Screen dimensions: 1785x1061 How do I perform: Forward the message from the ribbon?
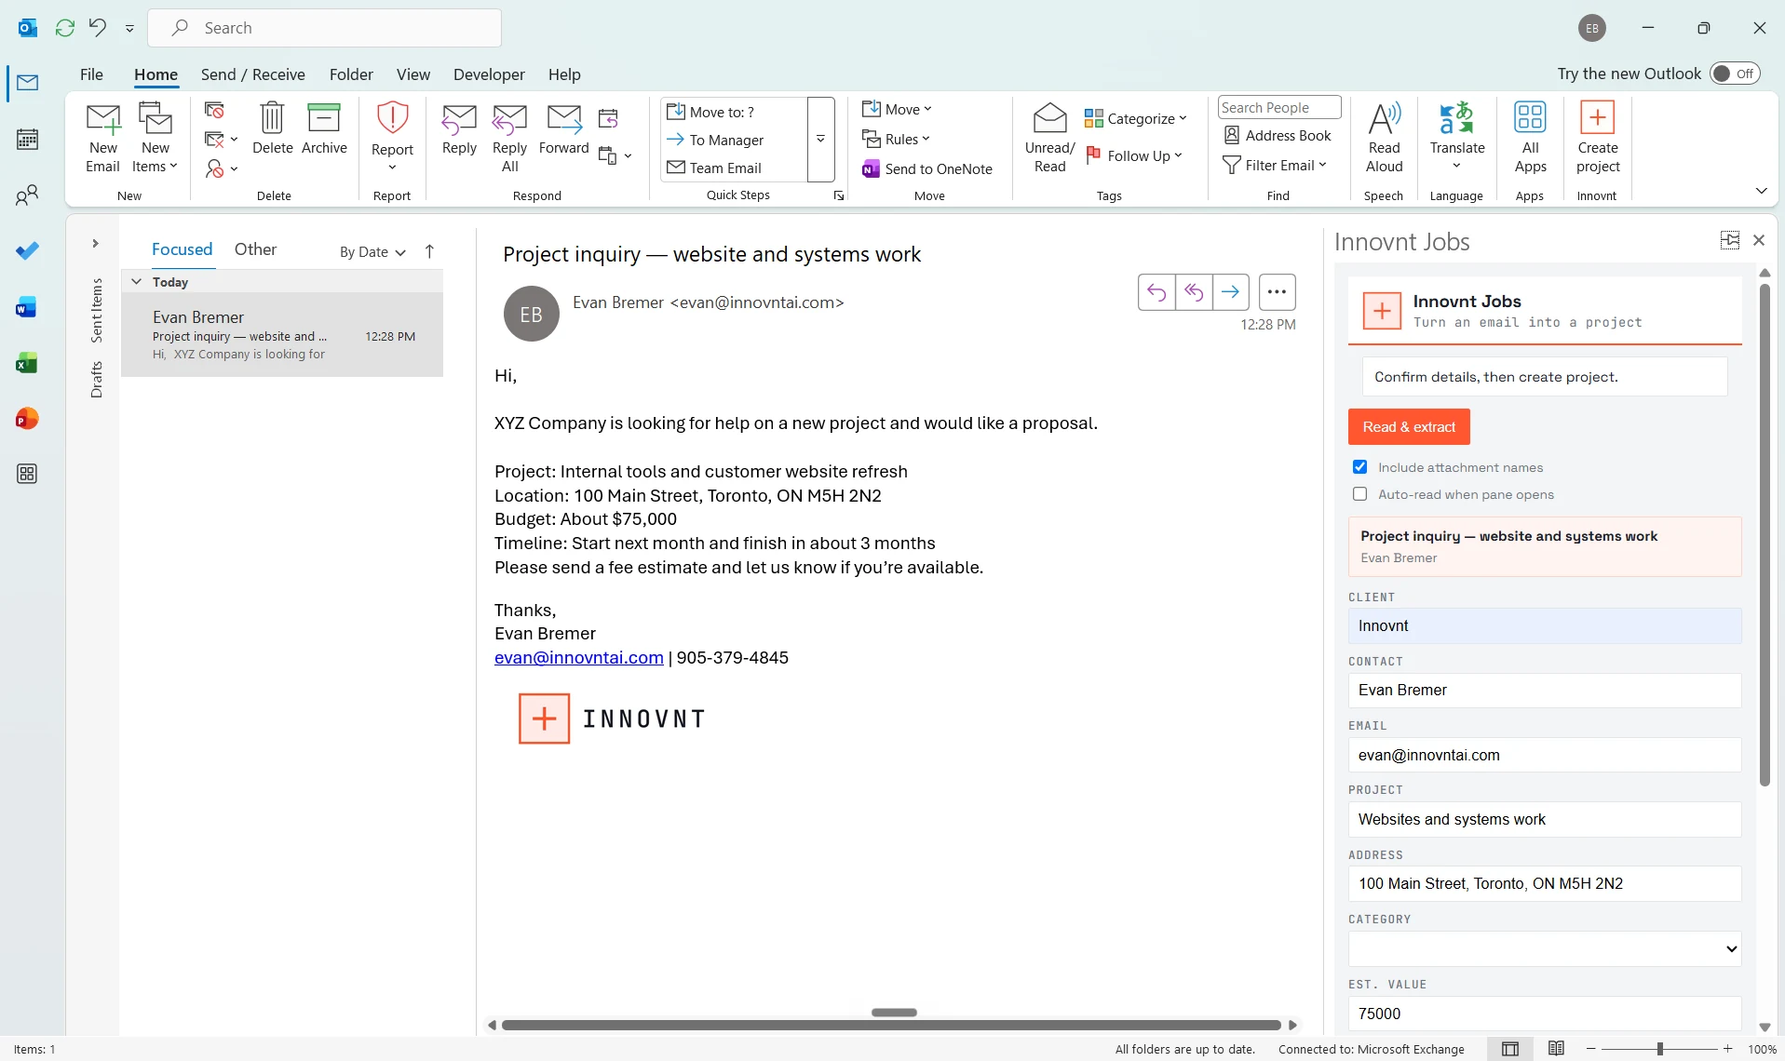[563, 129]
